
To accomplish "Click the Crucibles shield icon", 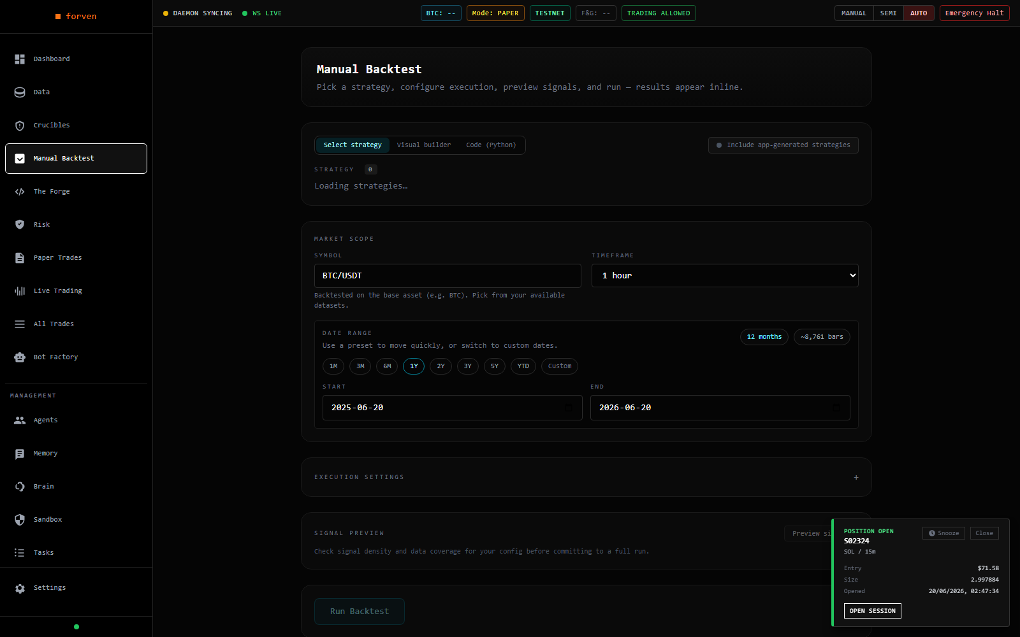I will [20, 125].
